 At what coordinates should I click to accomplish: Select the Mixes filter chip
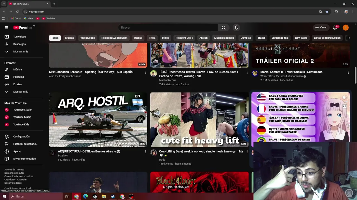[x=166, y=38]
